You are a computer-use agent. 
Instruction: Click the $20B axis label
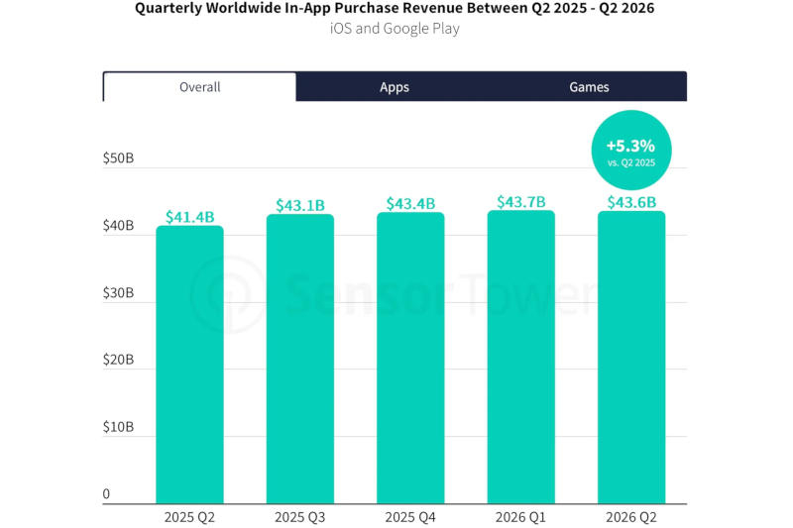(x=118, y=360)
